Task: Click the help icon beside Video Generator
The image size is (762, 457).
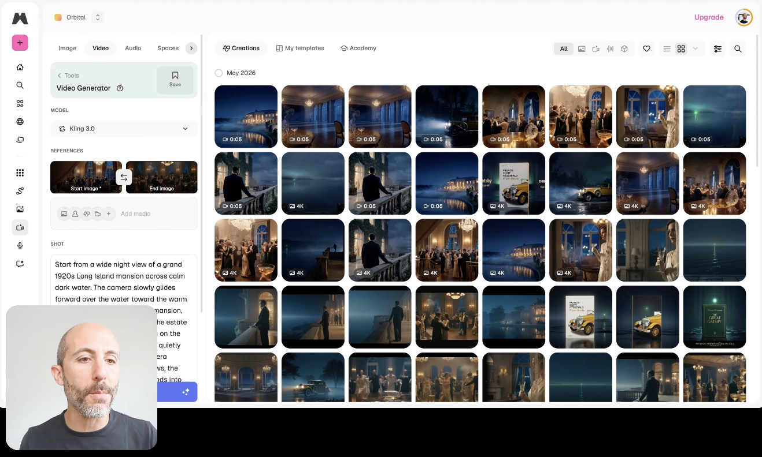Action: (120, 88)
